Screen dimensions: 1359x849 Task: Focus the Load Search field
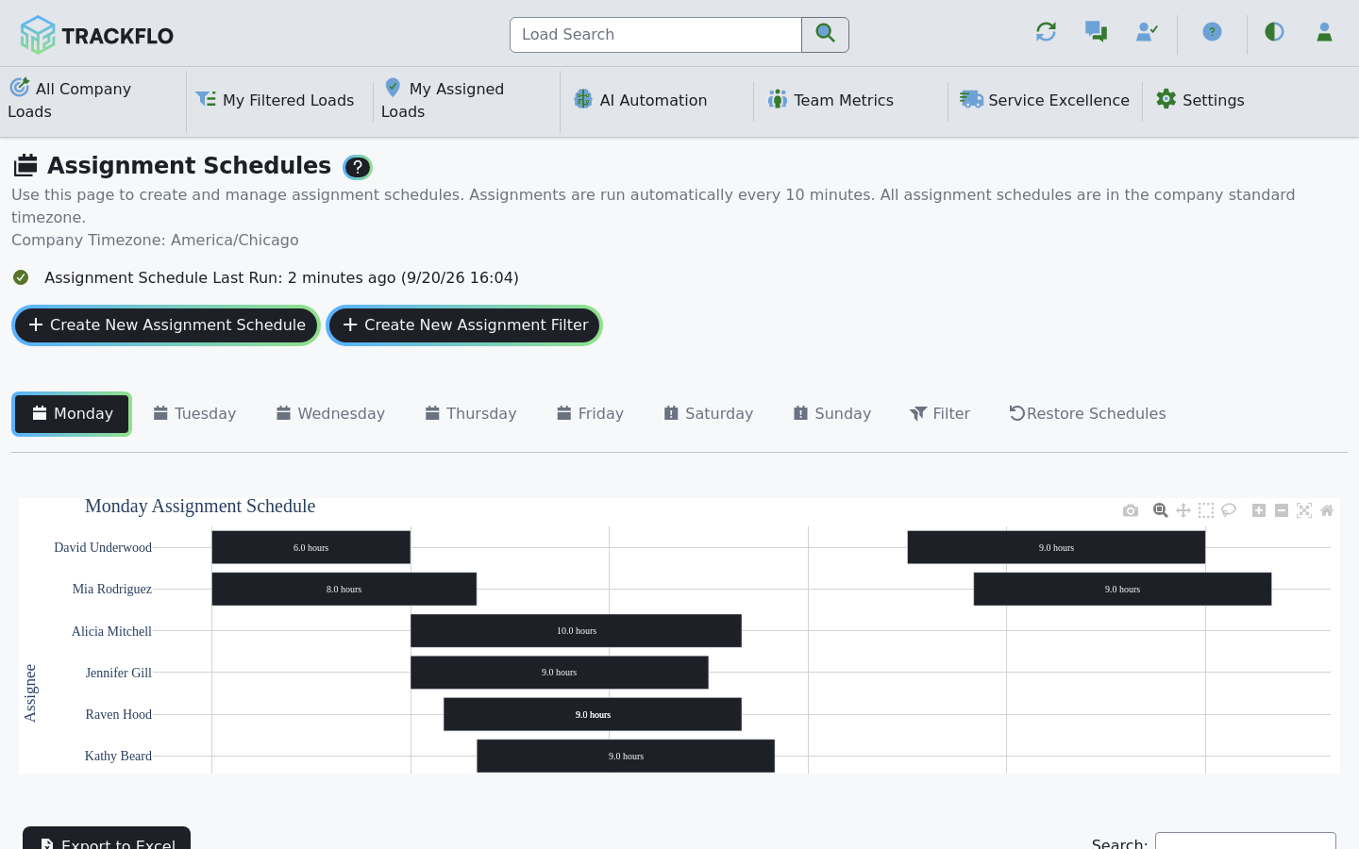tap(656, 35)
